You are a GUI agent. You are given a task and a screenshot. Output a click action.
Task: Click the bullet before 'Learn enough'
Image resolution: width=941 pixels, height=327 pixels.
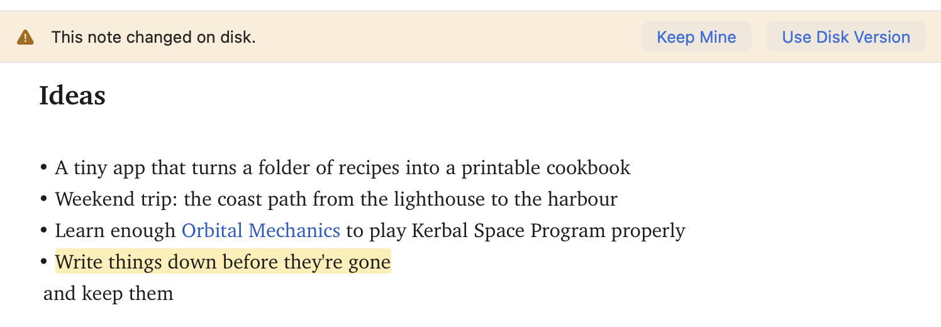44,231
